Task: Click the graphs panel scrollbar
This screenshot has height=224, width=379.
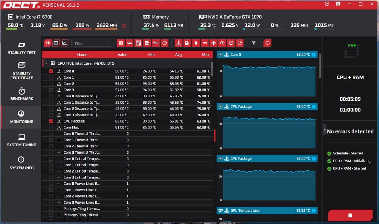Action: (320, 66)
